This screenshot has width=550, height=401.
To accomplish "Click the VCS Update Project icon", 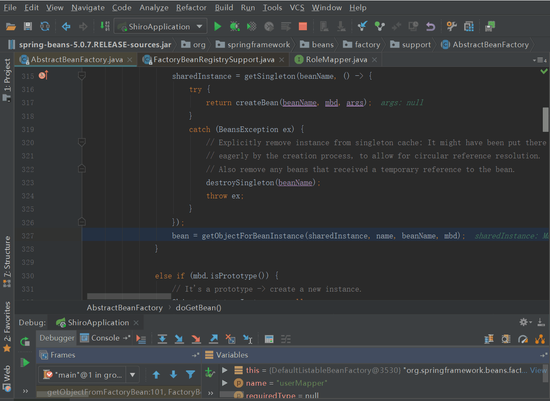I will (362, 26).
